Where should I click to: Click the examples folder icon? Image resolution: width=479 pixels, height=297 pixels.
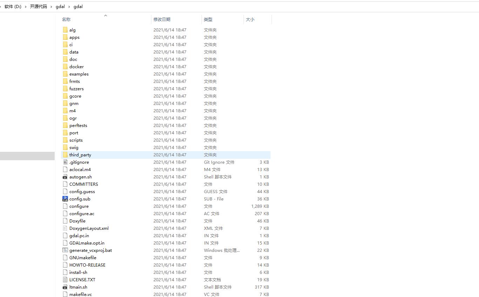[65, 74]
